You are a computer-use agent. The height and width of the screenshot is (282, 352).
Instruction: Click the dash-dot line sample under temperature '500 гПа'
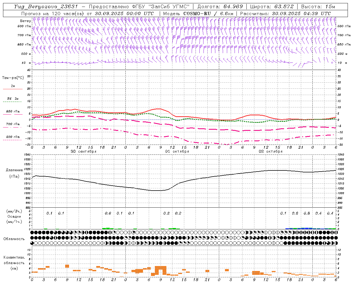click(12, 140)
